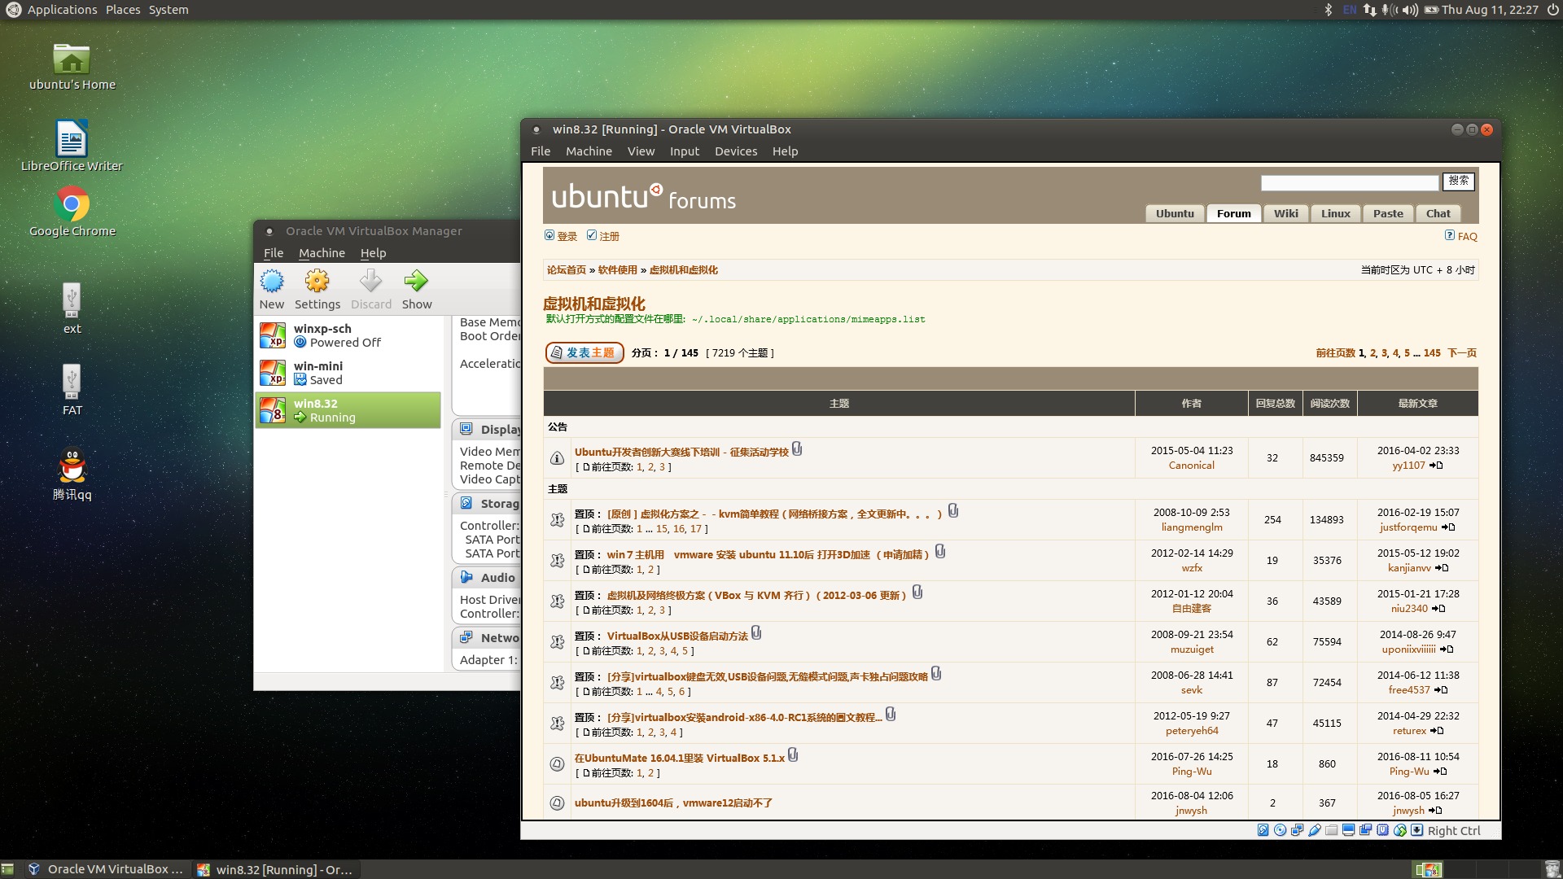The width and height of the screenshot is (1563, 879).
Task: Click show desktop button in bottom panel
Action: click(x=7, y=869)
